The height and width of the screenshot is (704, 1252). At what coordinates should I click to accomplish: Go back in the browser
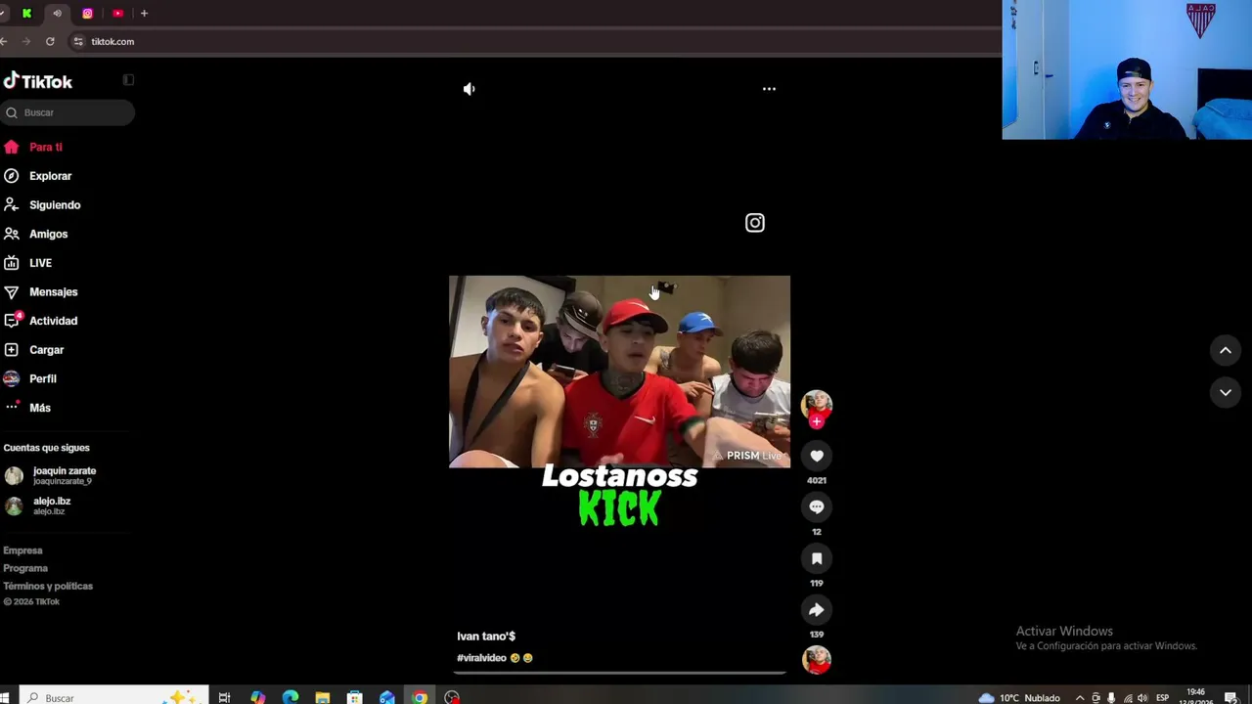4,42
